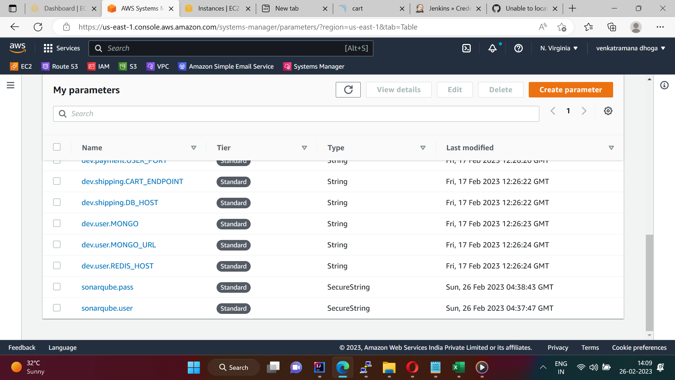The height and width of the screenshot is (380, 675).
Task: Click the Create parameter button
Action: point(570,90)
